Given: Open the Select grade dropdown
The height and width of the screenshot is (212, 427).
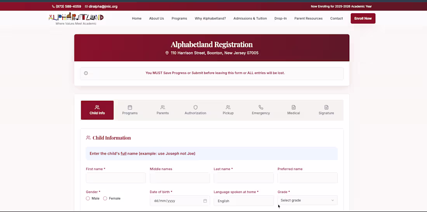Looking at the screenshot, I should pos(307,200).
